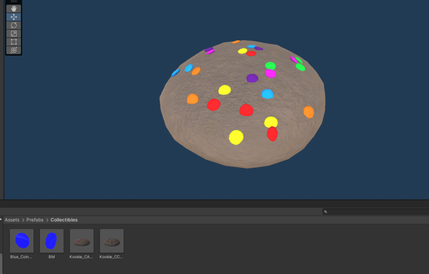
Task: Click the scroll-up arrow left of Assets
Action: tap(2, 220)
